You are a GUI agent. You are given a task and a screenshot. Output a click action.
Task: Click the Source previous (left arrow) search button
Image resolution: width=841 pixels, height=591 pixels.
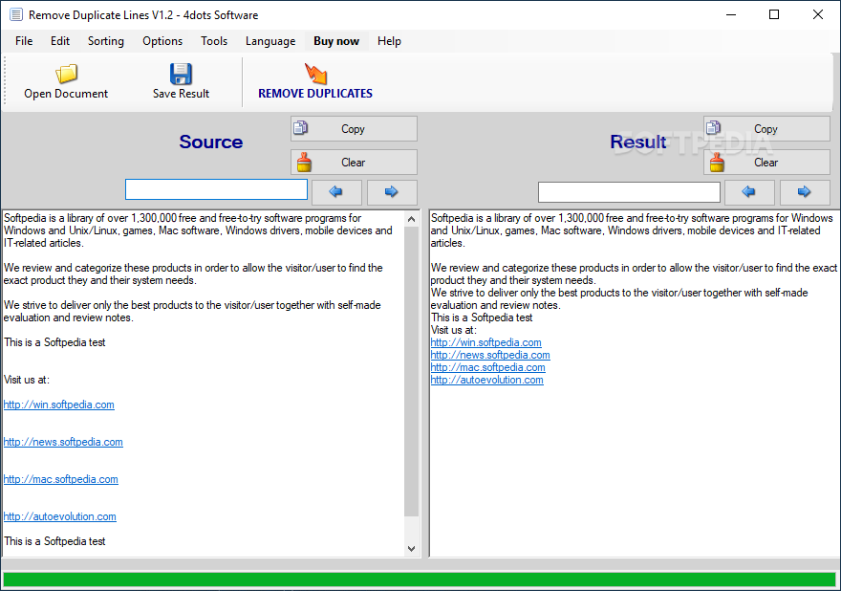(336, 191)
